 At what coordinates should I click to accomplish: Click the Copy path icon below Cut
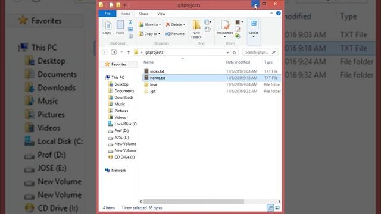pos(130,29)
